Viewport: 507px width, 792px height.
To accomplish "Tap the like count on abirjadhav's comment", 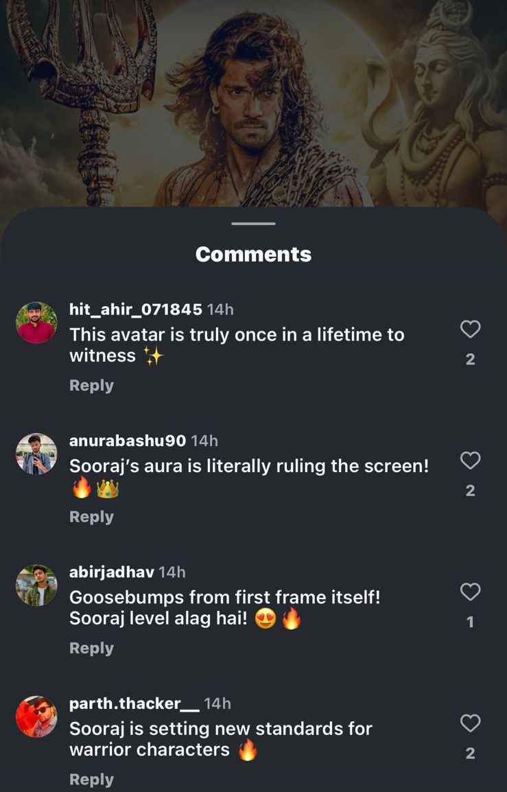I will 470,622.
